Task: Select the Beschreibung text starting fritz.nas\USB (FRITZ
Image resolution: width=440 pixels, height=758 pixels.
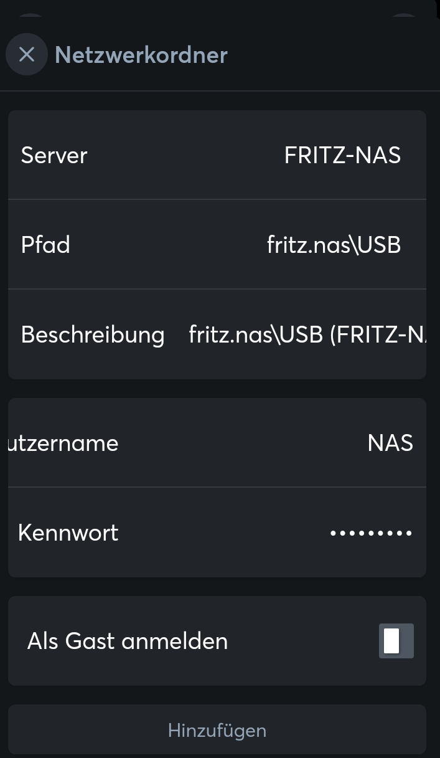Action: click(307, 334)
